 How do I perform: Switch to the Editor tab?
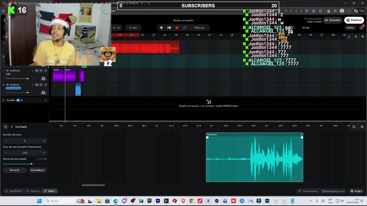pos(50,191)
